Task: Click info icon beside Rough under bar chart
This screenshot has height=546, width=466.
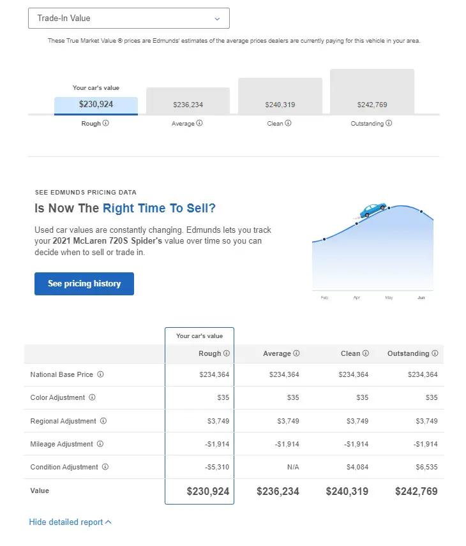Action: point(105,123)
